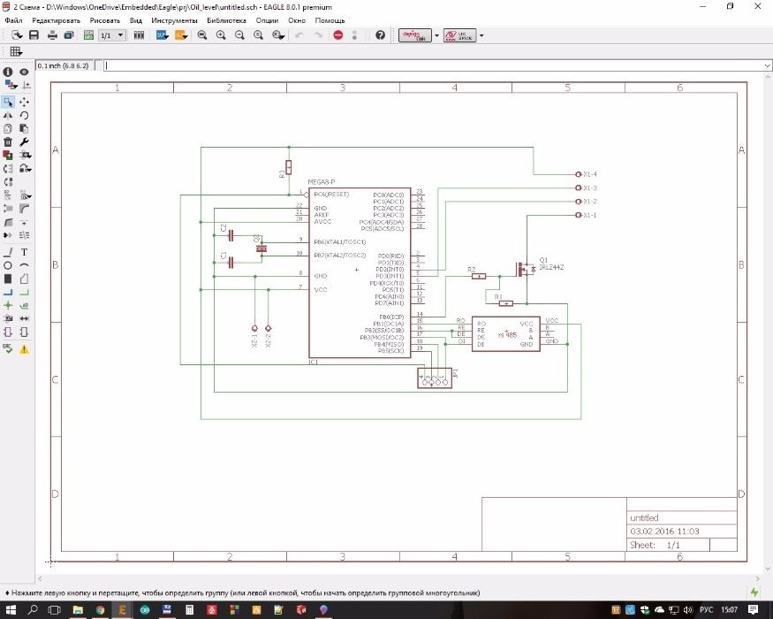The image size is (773, 619).
Task: Select the Mirror tool
Action: 8,116
